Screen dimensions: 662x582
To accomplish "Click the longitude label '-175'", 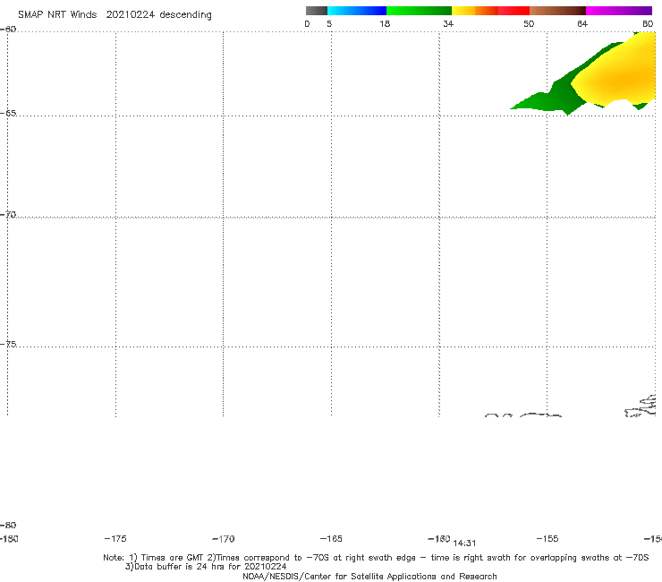I will (x=115, y=539).
